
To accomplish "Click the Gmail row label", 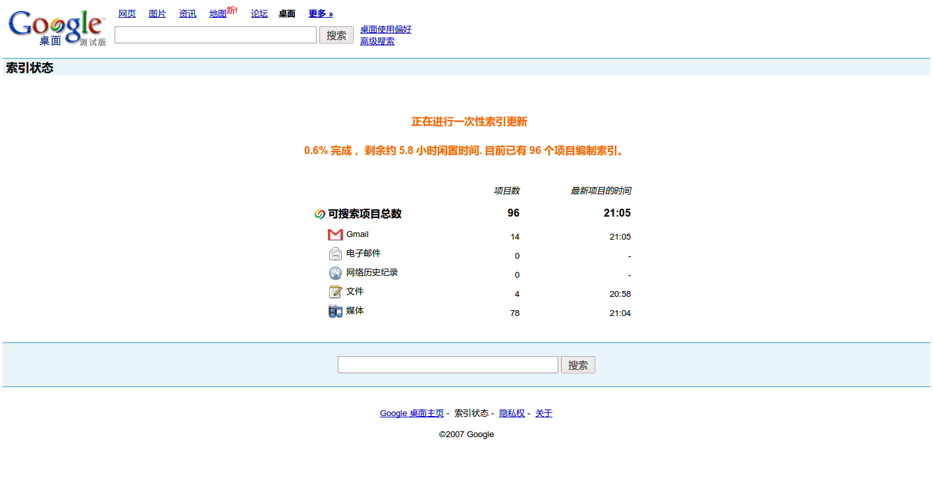I will [x=358, y=234].
